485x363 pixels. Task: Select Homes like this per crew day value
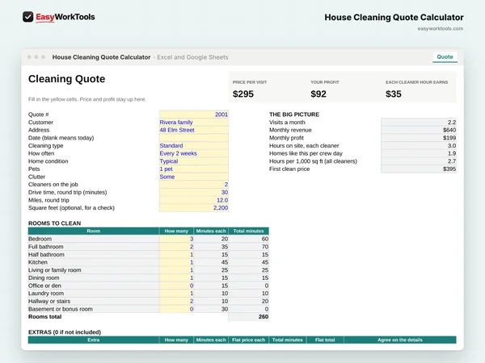click(x=419, y=153)
